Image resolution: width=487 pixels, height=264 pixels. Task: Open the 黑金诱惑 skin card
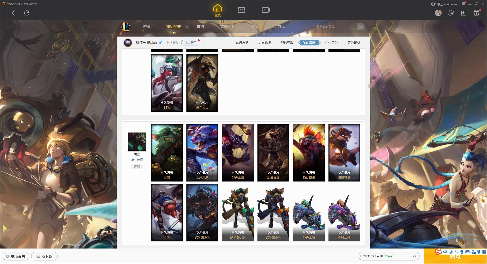pos(273,153)
